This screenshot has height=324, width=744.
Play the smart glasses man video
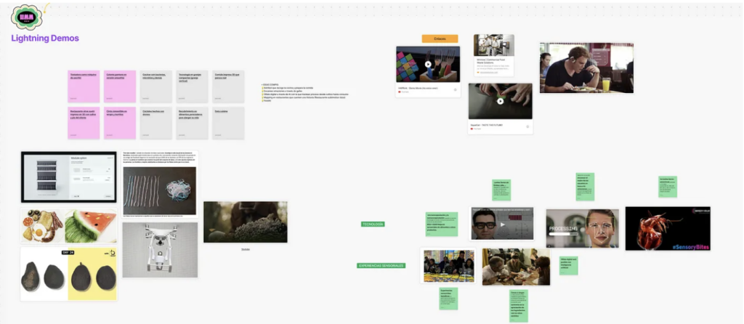501,224
